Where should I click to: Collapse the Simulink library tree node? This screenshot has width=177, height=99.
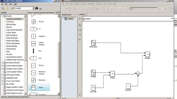(2, 16)
